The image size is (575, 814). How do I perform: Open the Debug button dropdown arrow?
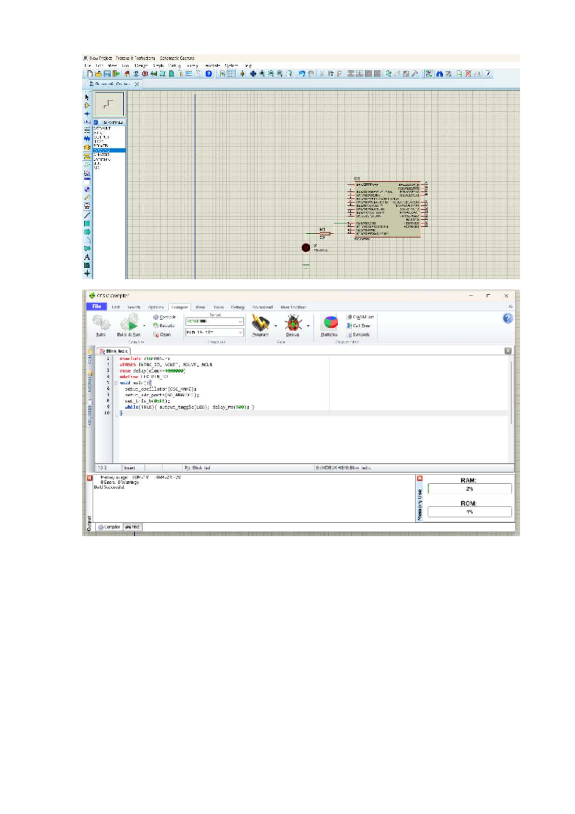pos(308,326)
